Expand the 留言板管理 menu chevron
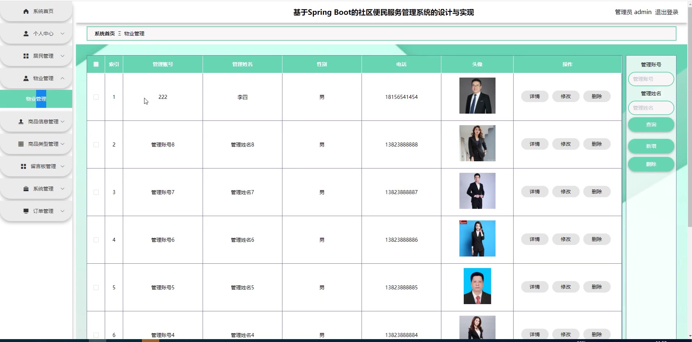The image size is (692, 342). coord(62,166)
